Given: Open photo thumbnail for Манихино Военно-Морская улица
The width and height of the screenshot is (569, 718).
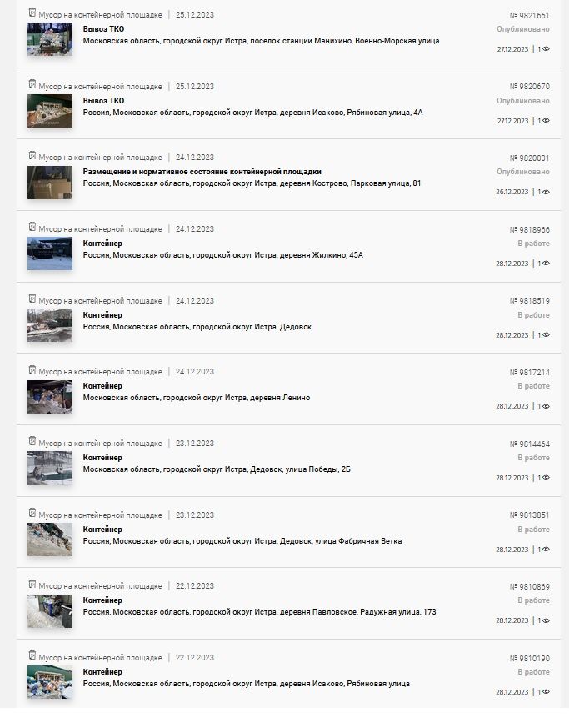Looking at the screenshot, I should (50, 39).
